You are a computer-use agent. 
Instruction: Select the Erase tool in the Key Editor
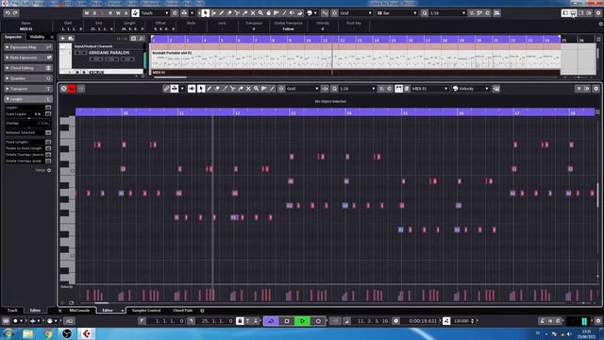click(217, 89)
